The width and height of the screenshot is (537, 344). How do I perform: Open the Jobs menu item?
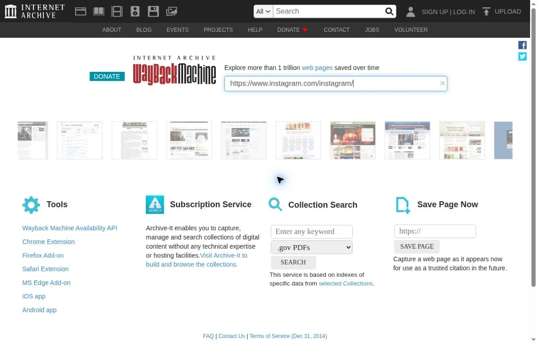372,30
